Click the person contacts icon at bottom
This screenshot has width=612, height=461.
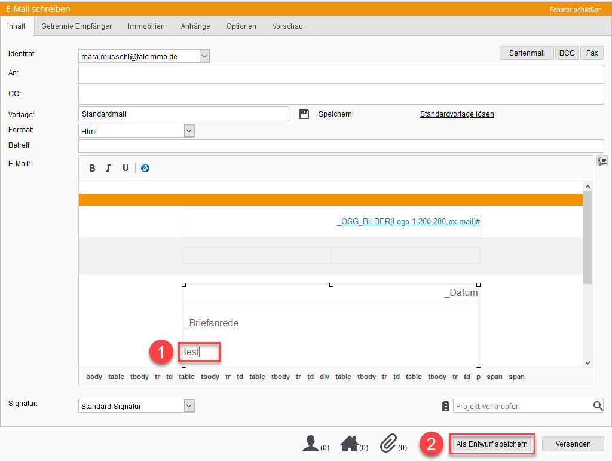coord(311,444)
